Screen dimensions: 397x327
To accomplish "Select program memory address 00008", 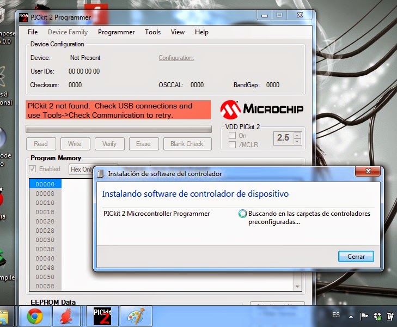I will pos(45,193).
